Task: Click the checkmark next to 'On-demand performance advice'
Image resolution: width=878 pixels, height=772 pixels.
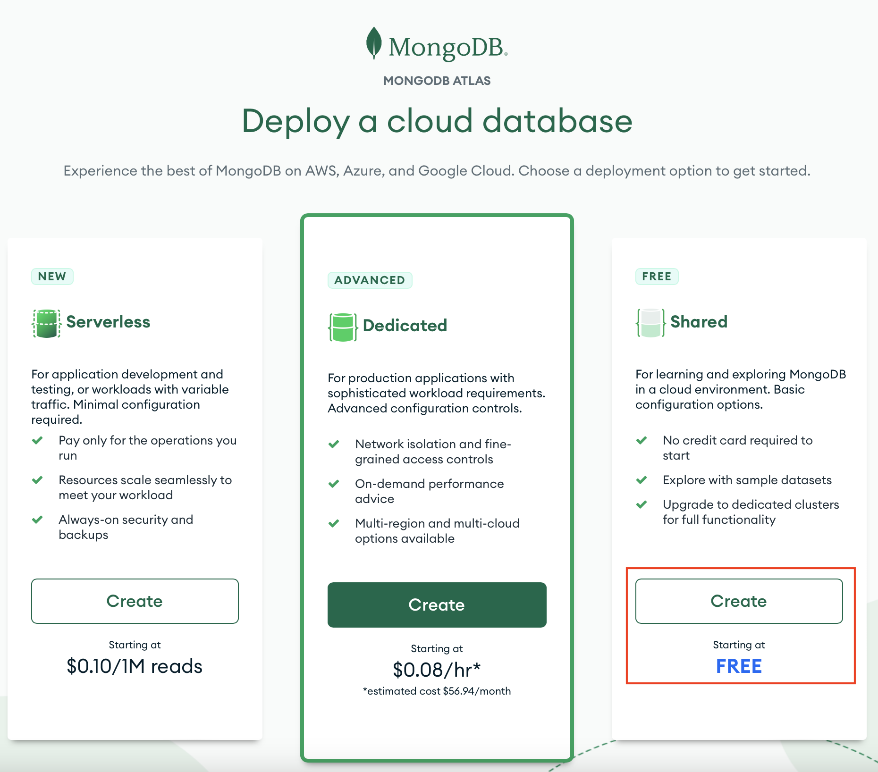Action: tap(335, 484)
